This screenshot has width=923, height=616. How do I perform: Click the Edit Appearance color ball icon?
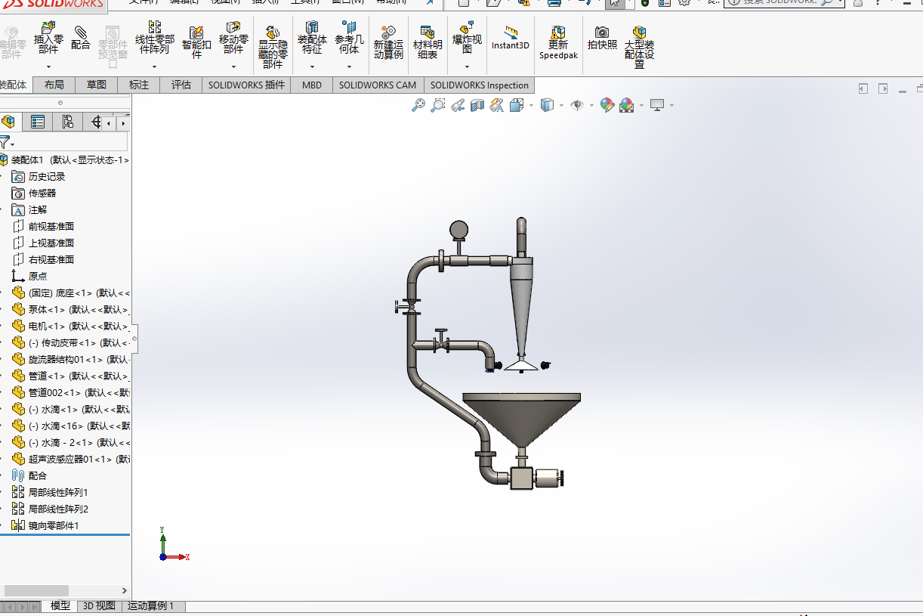tap(607, 106)
